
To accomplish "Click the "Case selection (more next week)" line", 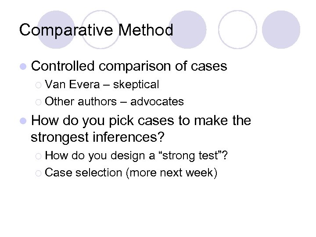I will pos(131,172).
